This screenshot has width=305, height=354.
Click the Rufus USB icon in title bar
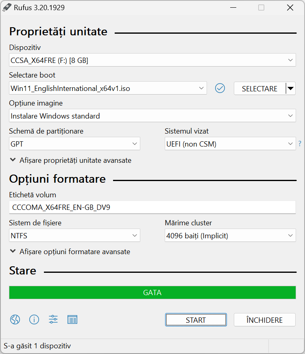tap(7, 7)
